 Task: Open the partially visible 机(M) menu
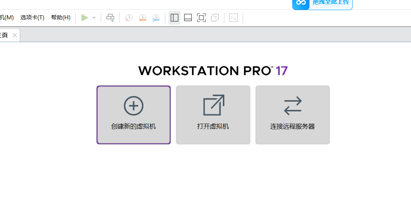tap(7, 18)
